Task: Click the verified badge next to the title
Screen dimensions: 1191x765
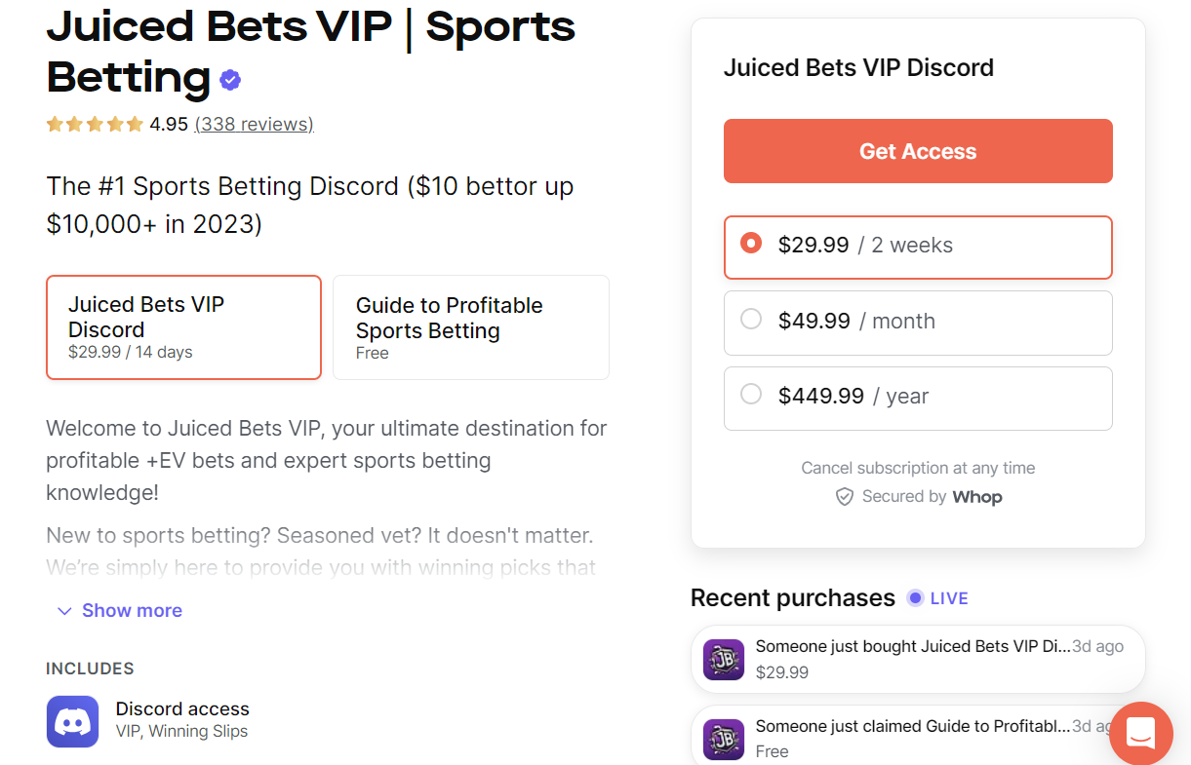Action: (230, 79)
